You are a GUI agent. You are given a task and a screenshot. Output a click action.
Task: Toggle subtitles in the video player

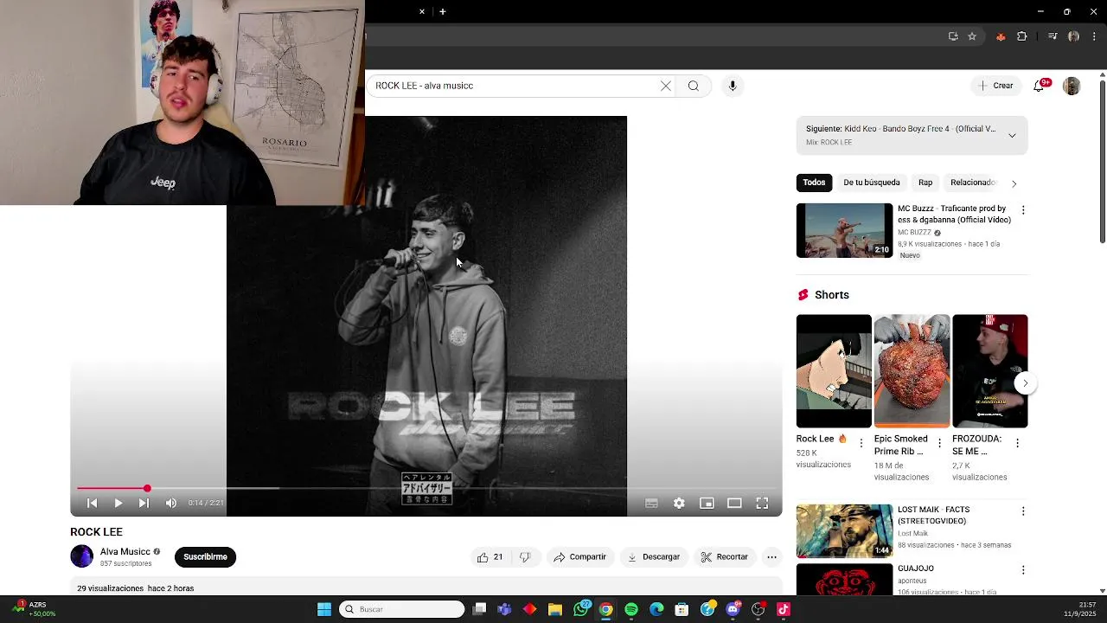tap(651, 503)
